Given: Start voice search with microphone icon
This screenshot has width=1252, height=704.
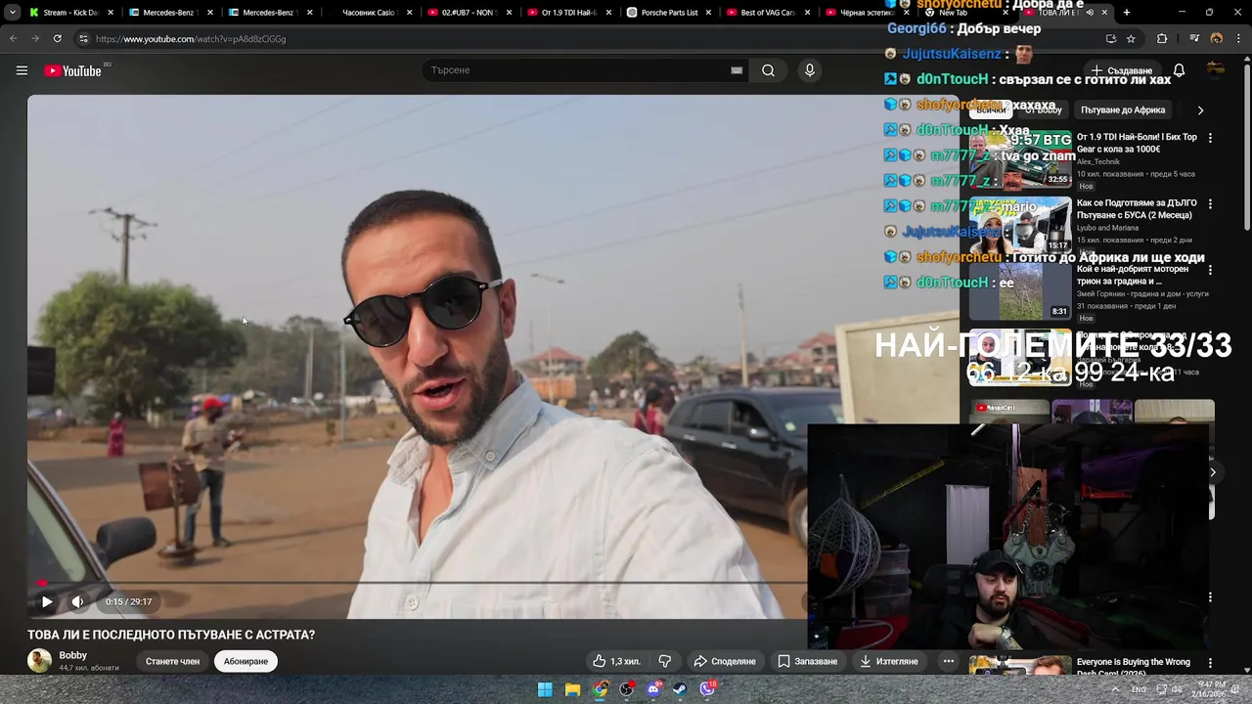Looking at the screenshot, I should pos(809,70).
